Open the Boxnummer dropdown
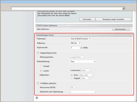The image size is (137, 102). click(x=73, y=88)
